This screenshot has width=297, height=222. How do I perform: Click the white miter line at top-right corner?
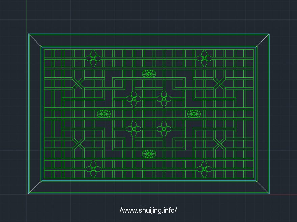pyautogui.click(x=263, y=40)
